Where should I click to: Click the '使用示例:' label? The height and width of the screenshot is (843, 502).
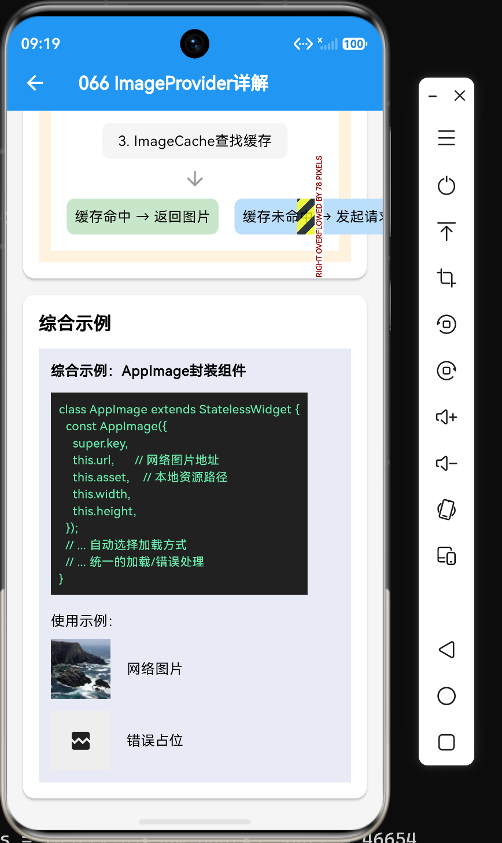pyautogui.click(x=82, y=621)
